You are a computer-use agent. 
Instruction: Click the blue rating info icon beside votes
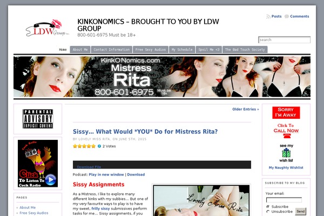tap(99, 146)
